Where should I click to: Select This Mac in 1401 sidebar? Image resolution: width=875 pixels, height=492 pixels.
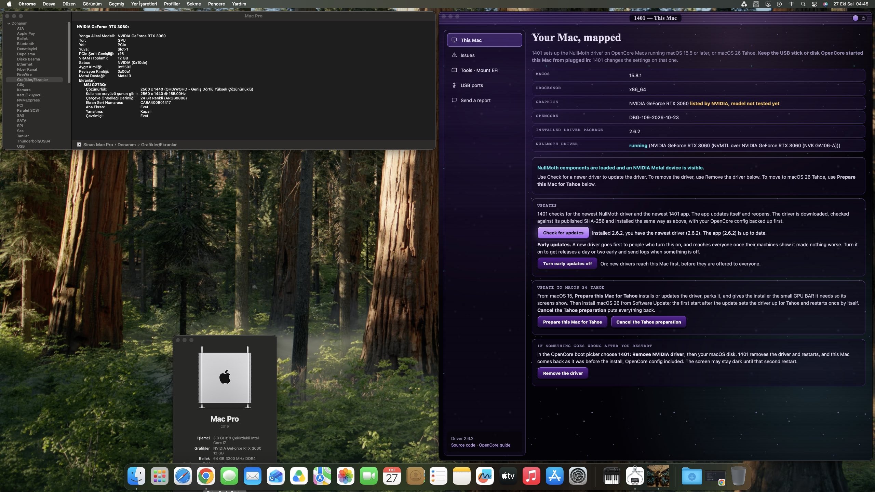point(484,40)
